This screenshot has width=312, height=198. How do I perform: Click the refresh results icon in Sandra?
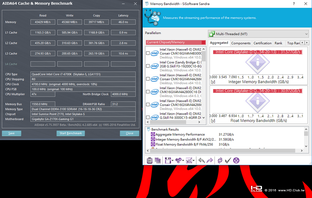tap(220, 161)
